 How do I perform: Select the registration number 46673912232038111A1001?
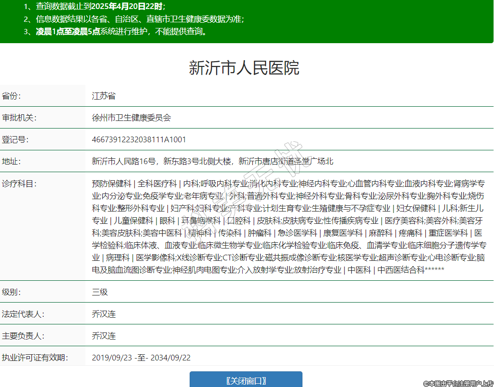point(139,139)
